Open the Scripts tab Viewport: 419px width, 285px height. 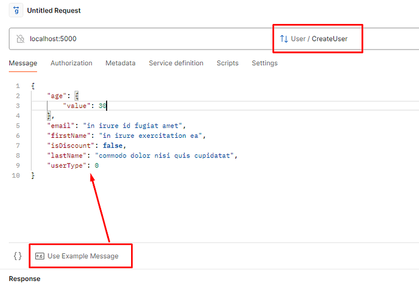point(227,63)
